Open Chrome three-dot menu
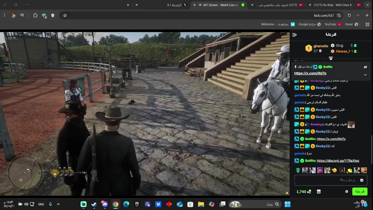 4,15
